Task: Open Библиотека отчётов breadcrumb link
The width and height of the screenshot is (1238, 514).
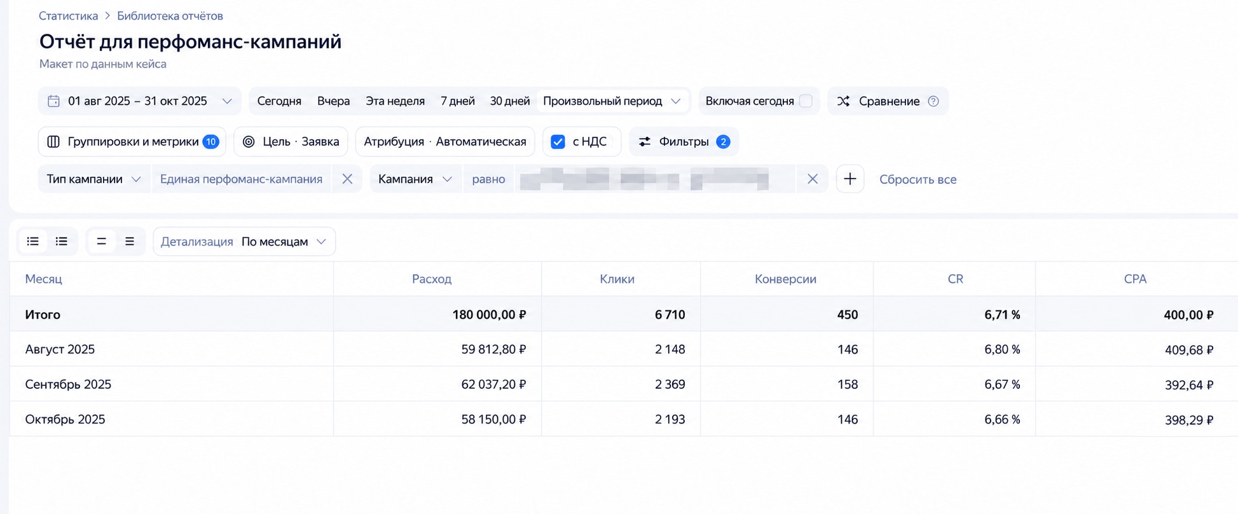Action: (x=170, y=16)
